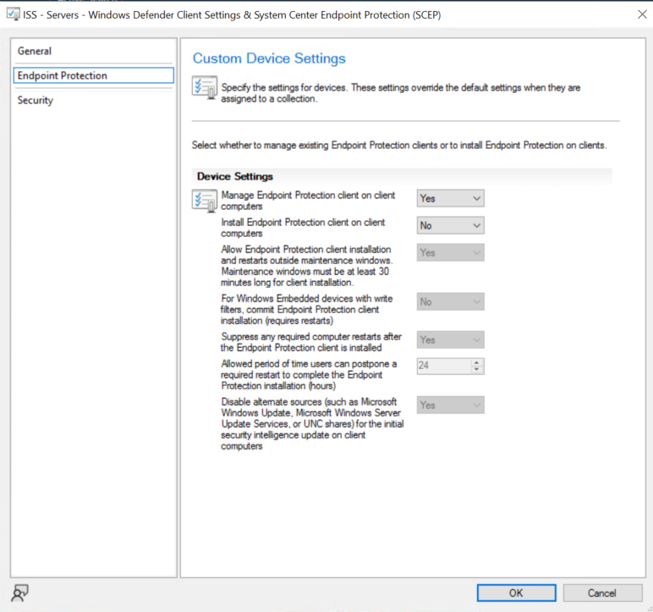Switch to the Security tab
This screenshot has width=653, height=612.
click(93, 101)
